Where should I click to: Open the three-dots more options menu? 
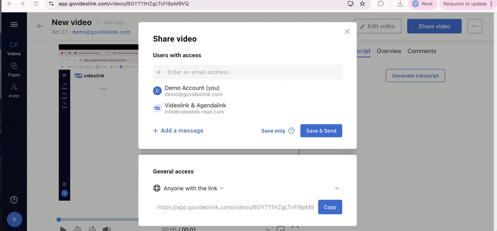[474, 26]
